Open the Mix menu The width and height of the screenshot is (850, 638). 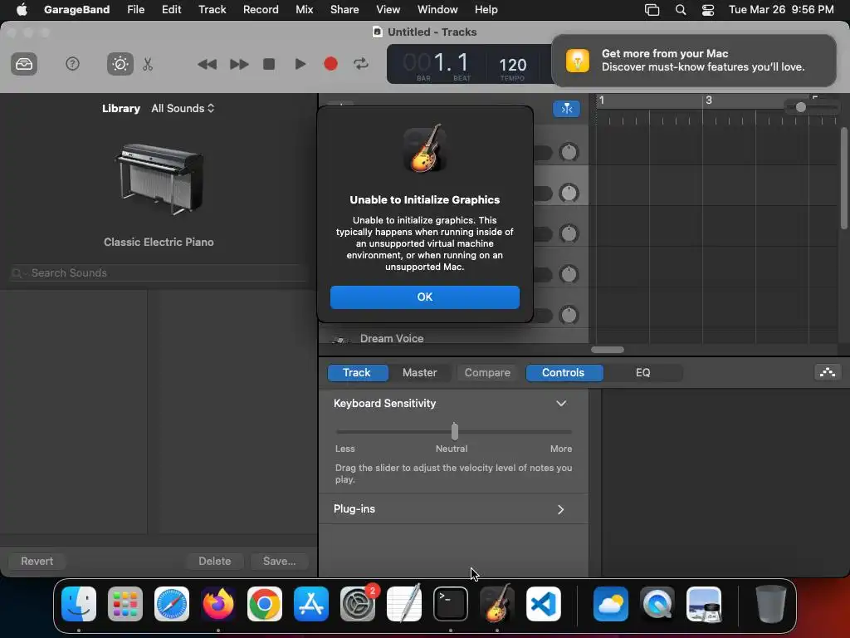tap(304, 9)
